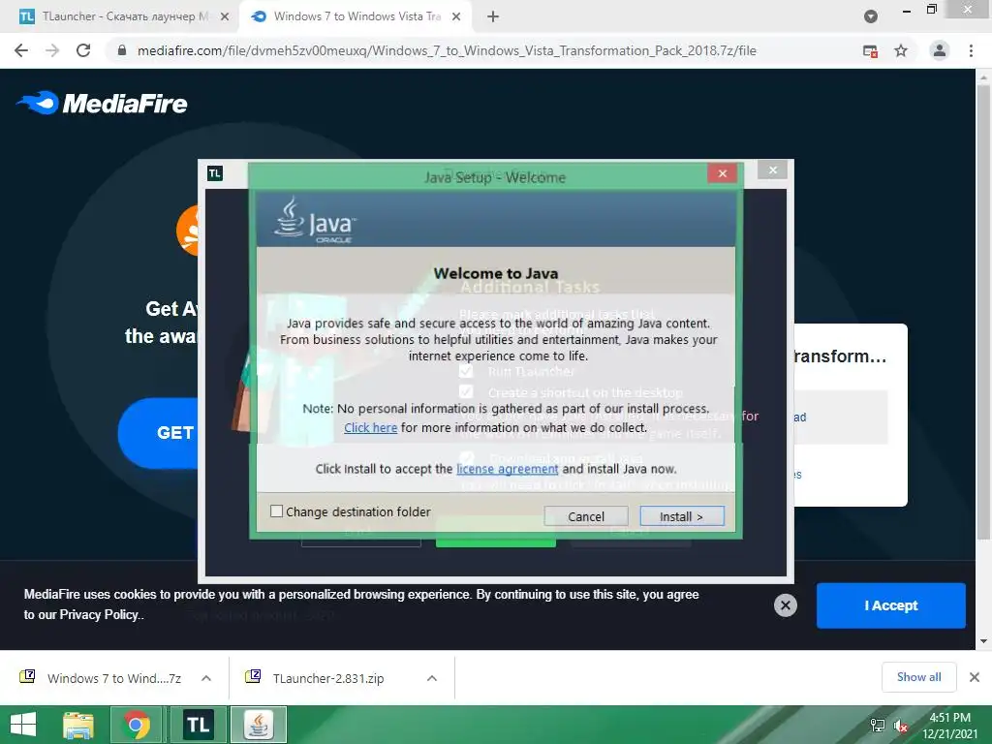Cancel the Java Setup dialog
Image resolution: width=992 pixels, height=744 pixels.
[586, 516]
